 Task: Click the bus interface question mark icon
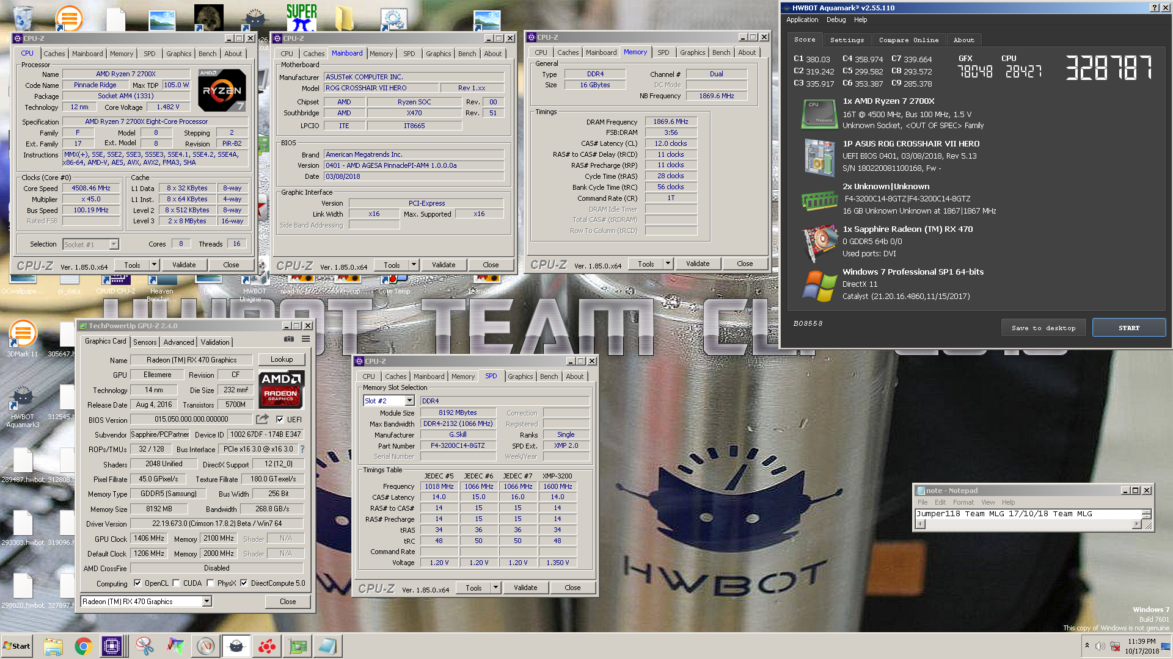(302, 449)
